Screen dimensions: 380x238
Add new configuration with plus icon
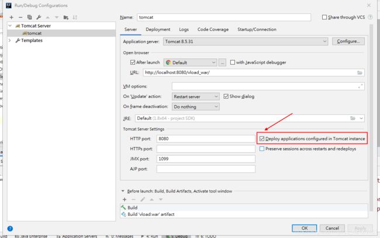11,17
